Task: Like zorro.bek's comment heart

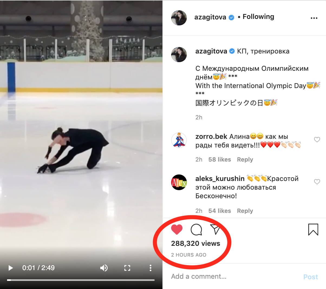Action: tap(317, 140)
